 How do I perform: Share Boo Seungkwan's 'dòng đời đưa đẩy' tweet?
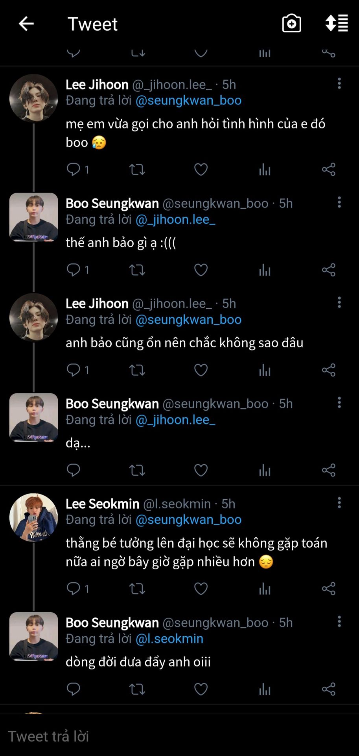328,689
